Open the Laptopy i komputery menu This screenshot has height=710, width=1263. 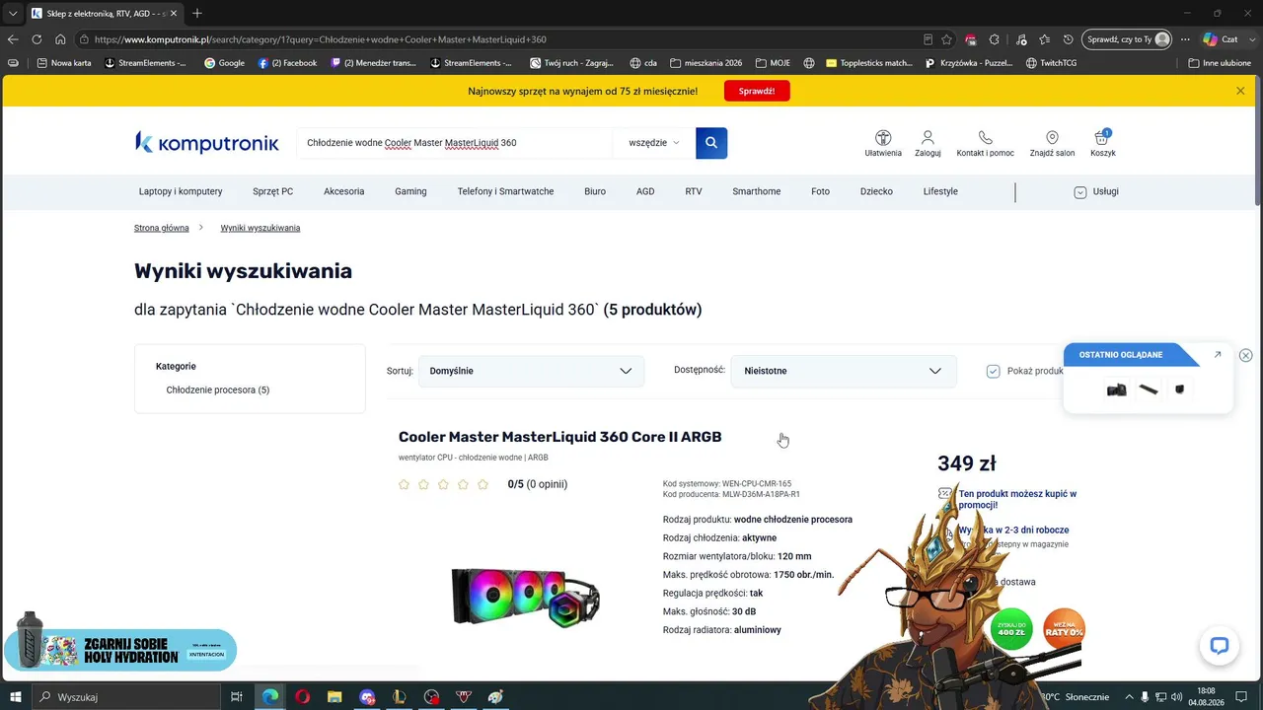[x=181, y=191]
